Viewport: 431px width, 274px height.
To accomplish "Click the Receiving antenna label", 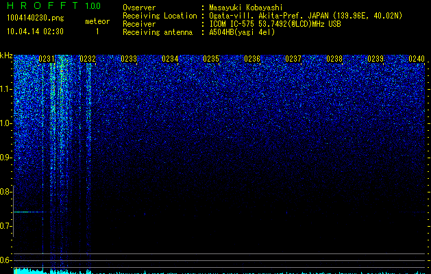I will pos(158,32).
